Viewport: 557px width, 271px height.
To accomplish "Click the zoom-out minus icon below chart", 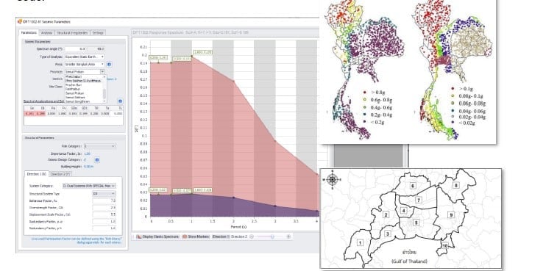I will pyautogui.click(x=252, y=236).
